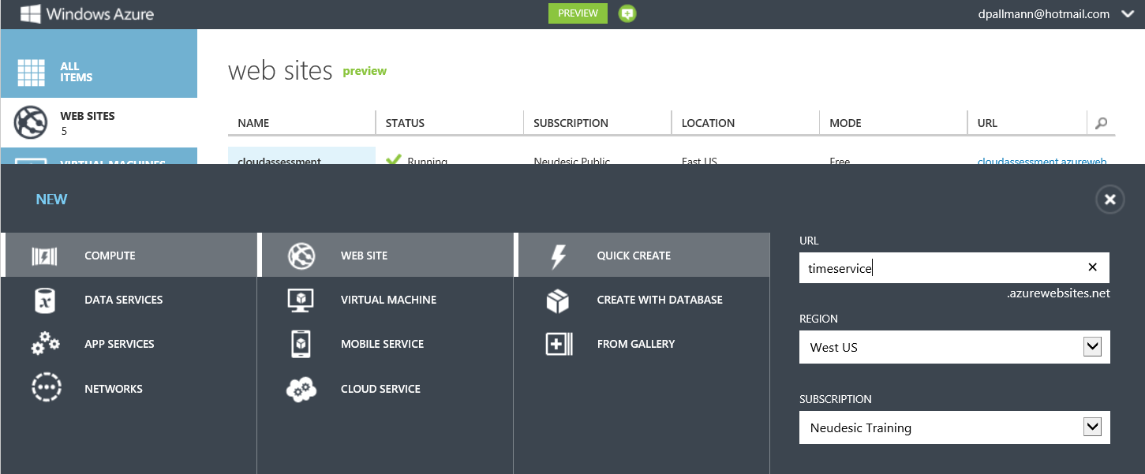Click the FROM GALLERY plus icon

tap(559, 345)
